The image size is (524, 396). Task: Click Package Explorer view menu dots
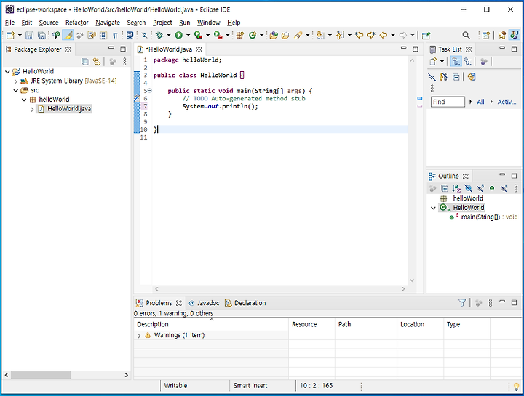pos(124,61)
